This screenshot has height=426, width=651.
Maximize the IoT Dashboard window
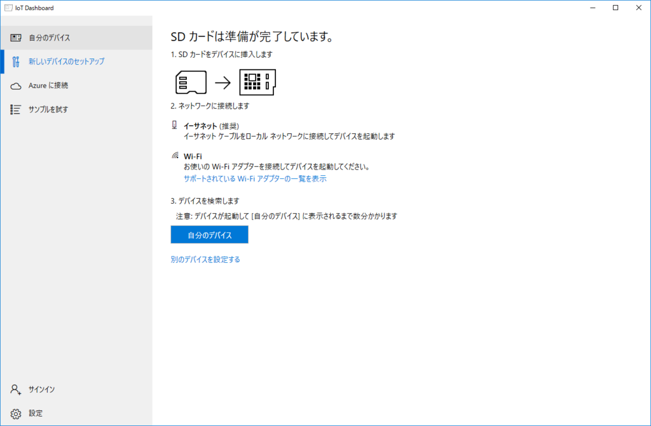pyautogui.click(x=615, y=8)
